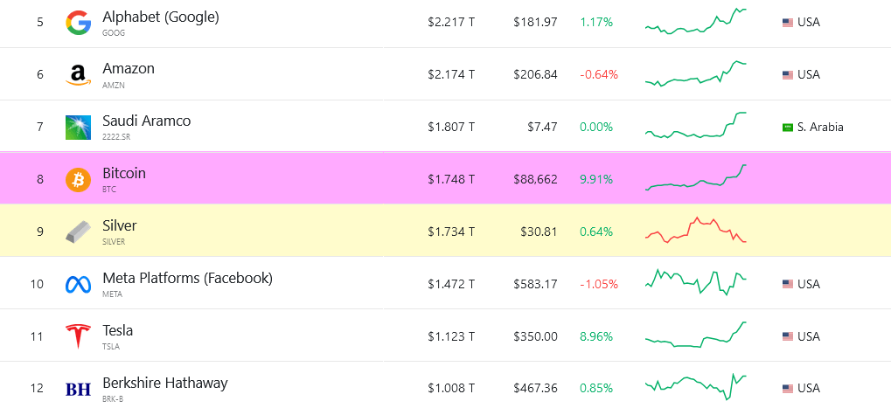The width and height of the screenshot is (891, 408).
Task: Click the S. Arabia country flag
Action: [787, 128]
